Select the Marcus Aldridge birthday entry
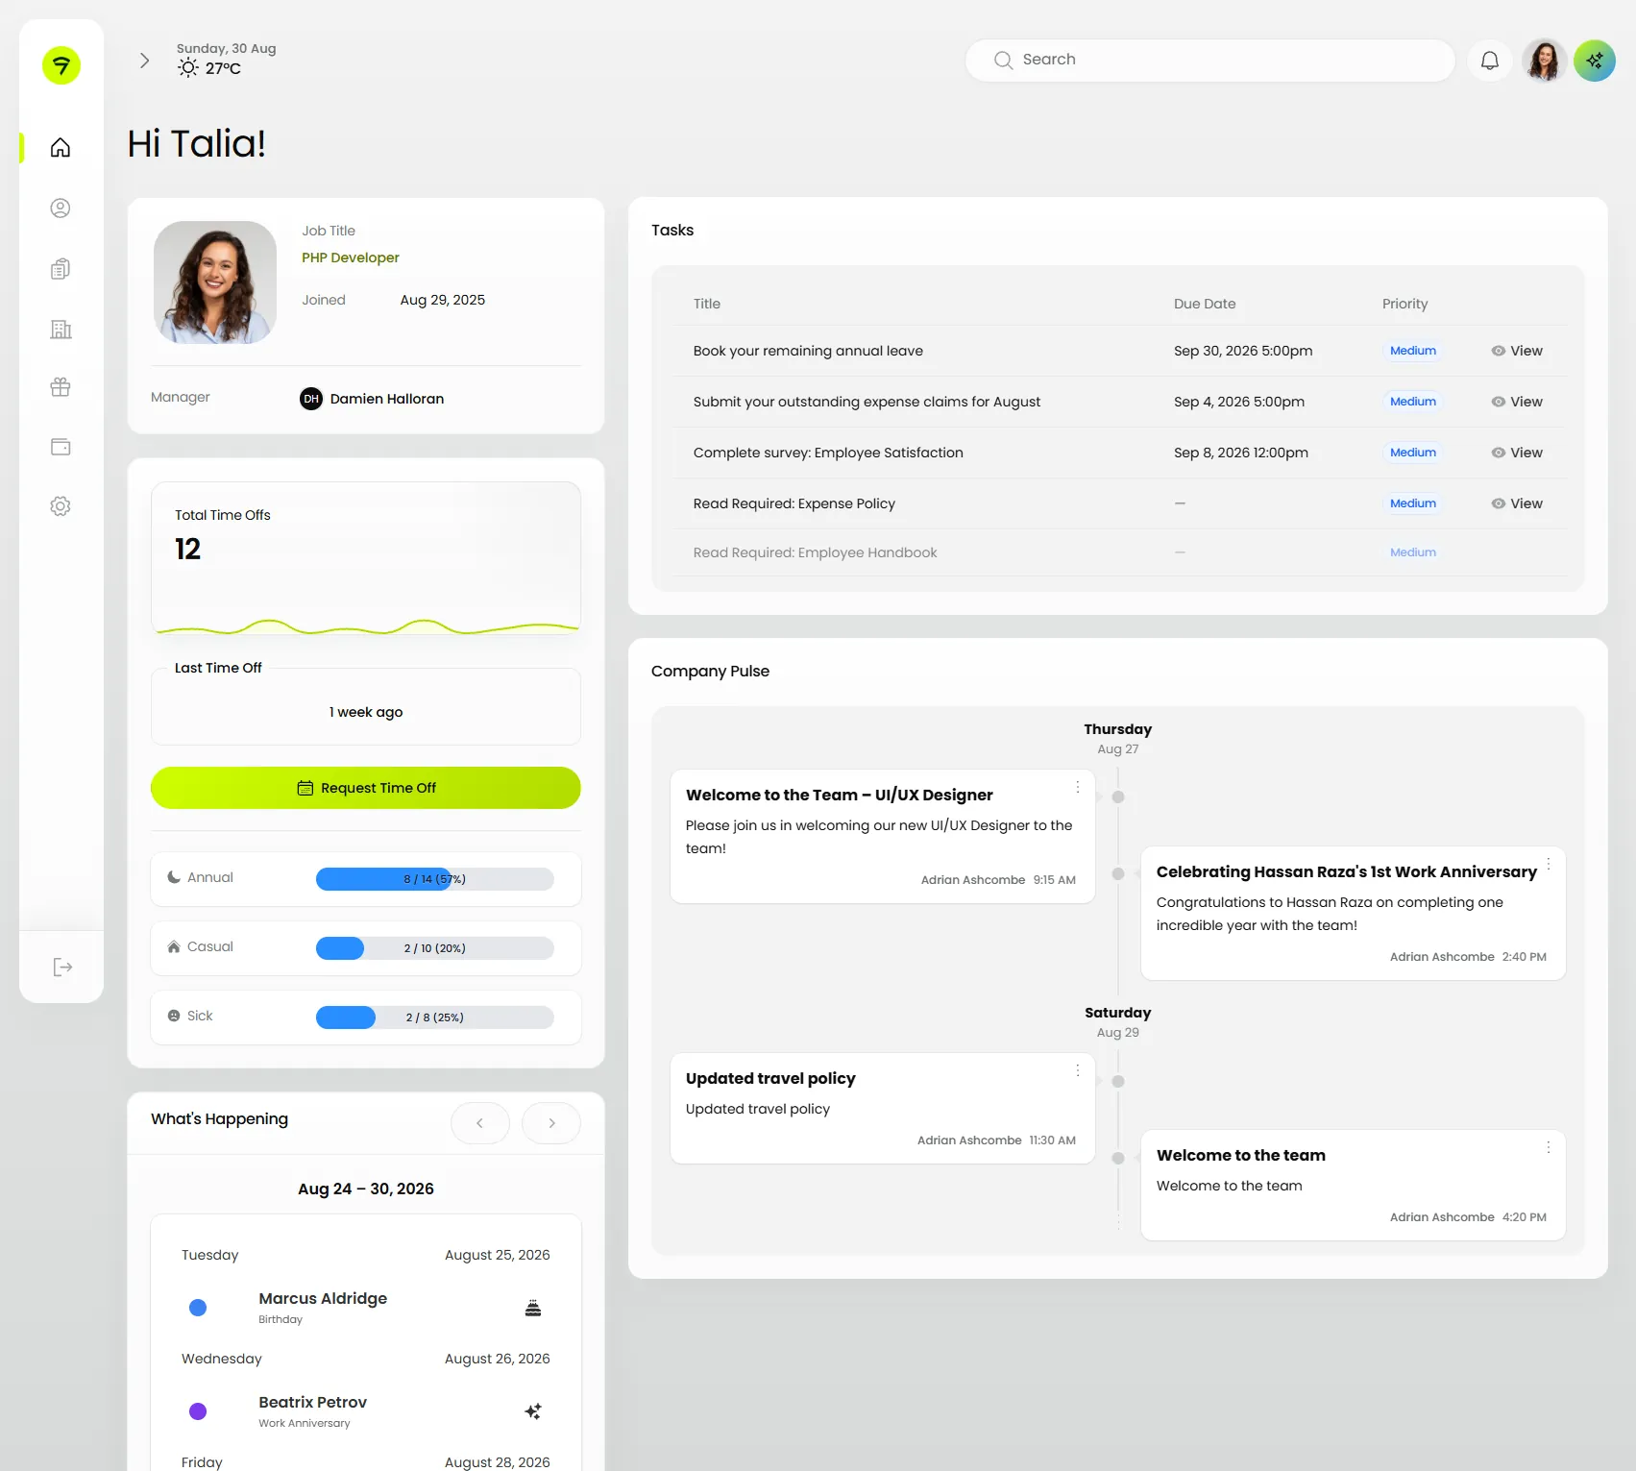The width and height of the screenshot is (1636, 1471). (366, 1308)
